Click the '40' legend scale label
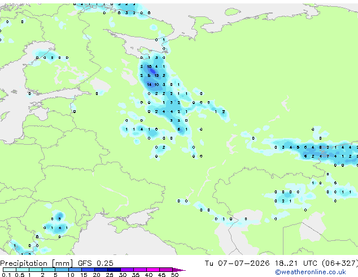Image resolution: width=358 pixels, height=277 pixels. (x=149, y=275)
